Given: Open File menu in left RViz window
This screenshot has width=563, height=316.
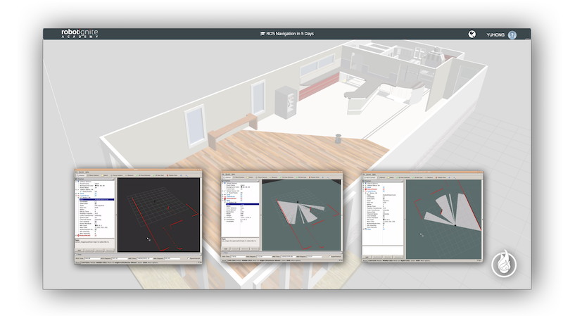Looking at the screenshot, I should 77,172.
